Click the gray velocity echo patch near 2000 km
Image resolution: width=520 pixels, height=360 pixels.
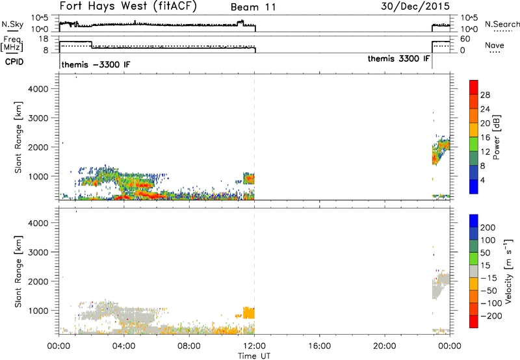tap(441, 285)
